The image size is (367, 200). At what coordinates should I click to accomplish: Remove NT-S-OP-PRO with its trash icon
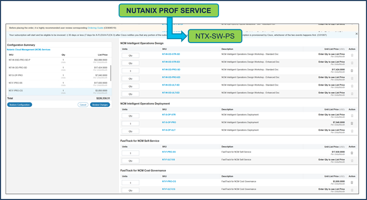(352, 124)
